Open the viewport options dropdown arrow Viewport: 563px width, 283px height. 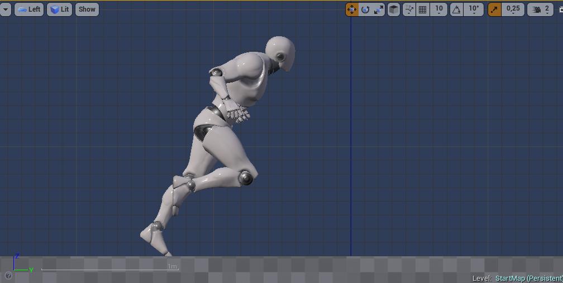point(5,9)
